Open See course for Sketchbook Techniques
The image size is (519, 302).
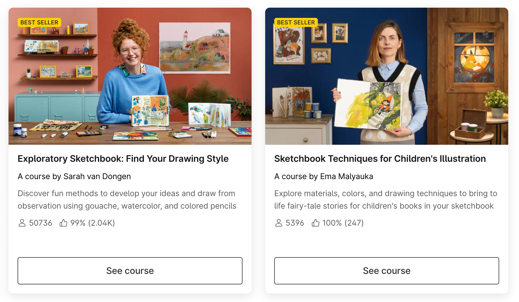click(387, 271)
